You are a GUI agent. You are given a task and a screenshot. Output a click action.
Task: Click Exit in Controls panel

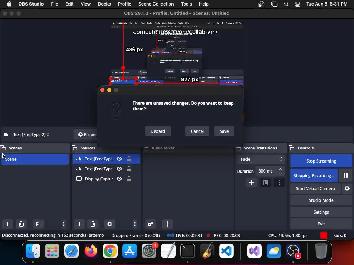tap(321, 224)
